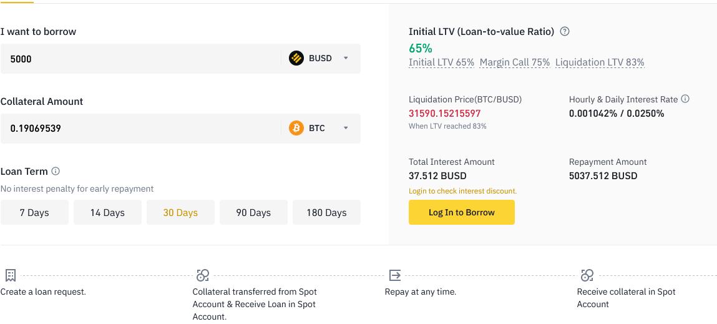The height and width of the screenshot is (324, 717).
Task: Choose the 90 Days loan term
Action: click(x=253, y=212)
